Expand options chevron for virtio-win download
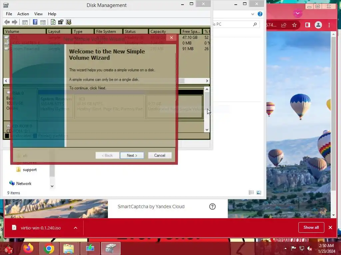 (76, 228)
